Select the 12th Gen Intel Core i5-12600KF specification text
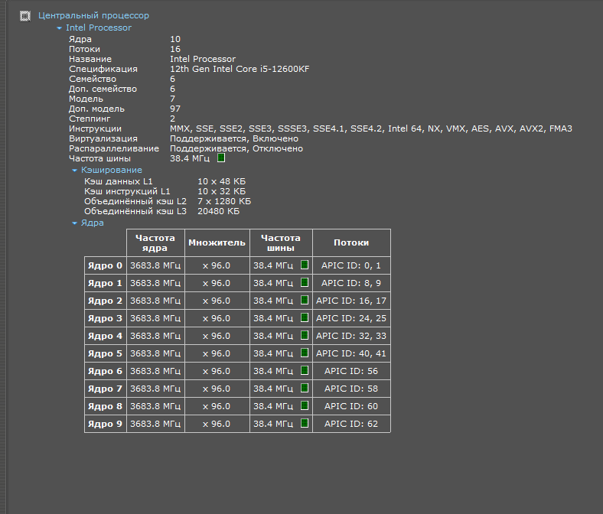603x514 pixels. [240, 69]
